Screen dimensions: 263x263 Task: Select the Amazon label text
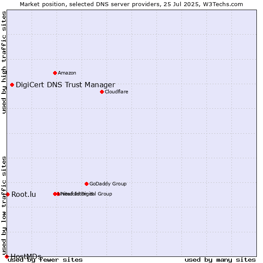[x=67, y=73]
